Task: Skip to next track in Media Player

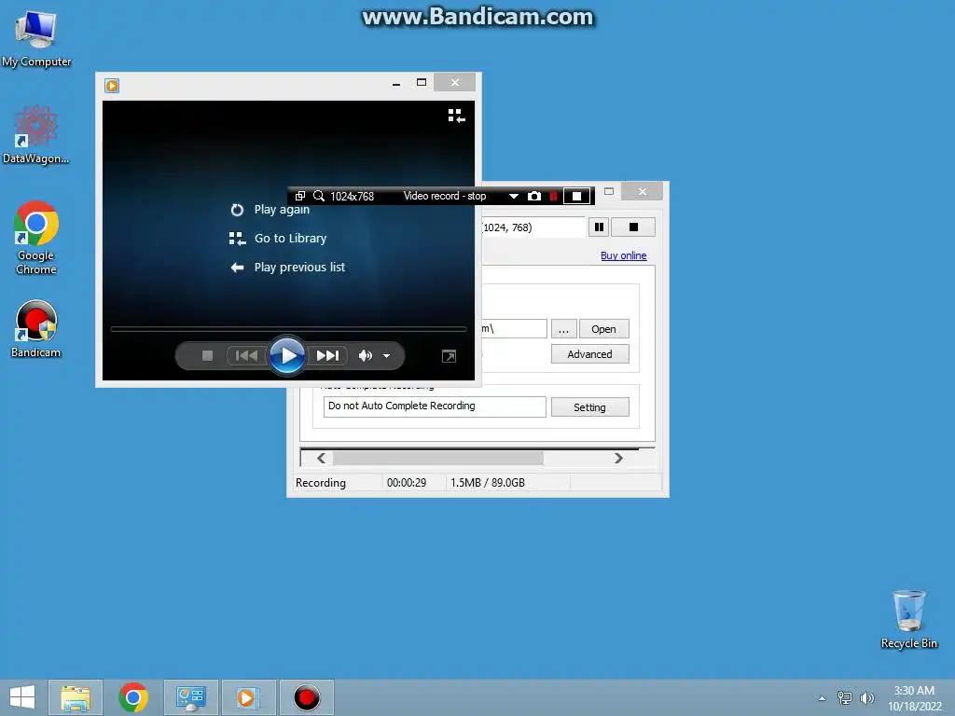Action: point(327,355)
